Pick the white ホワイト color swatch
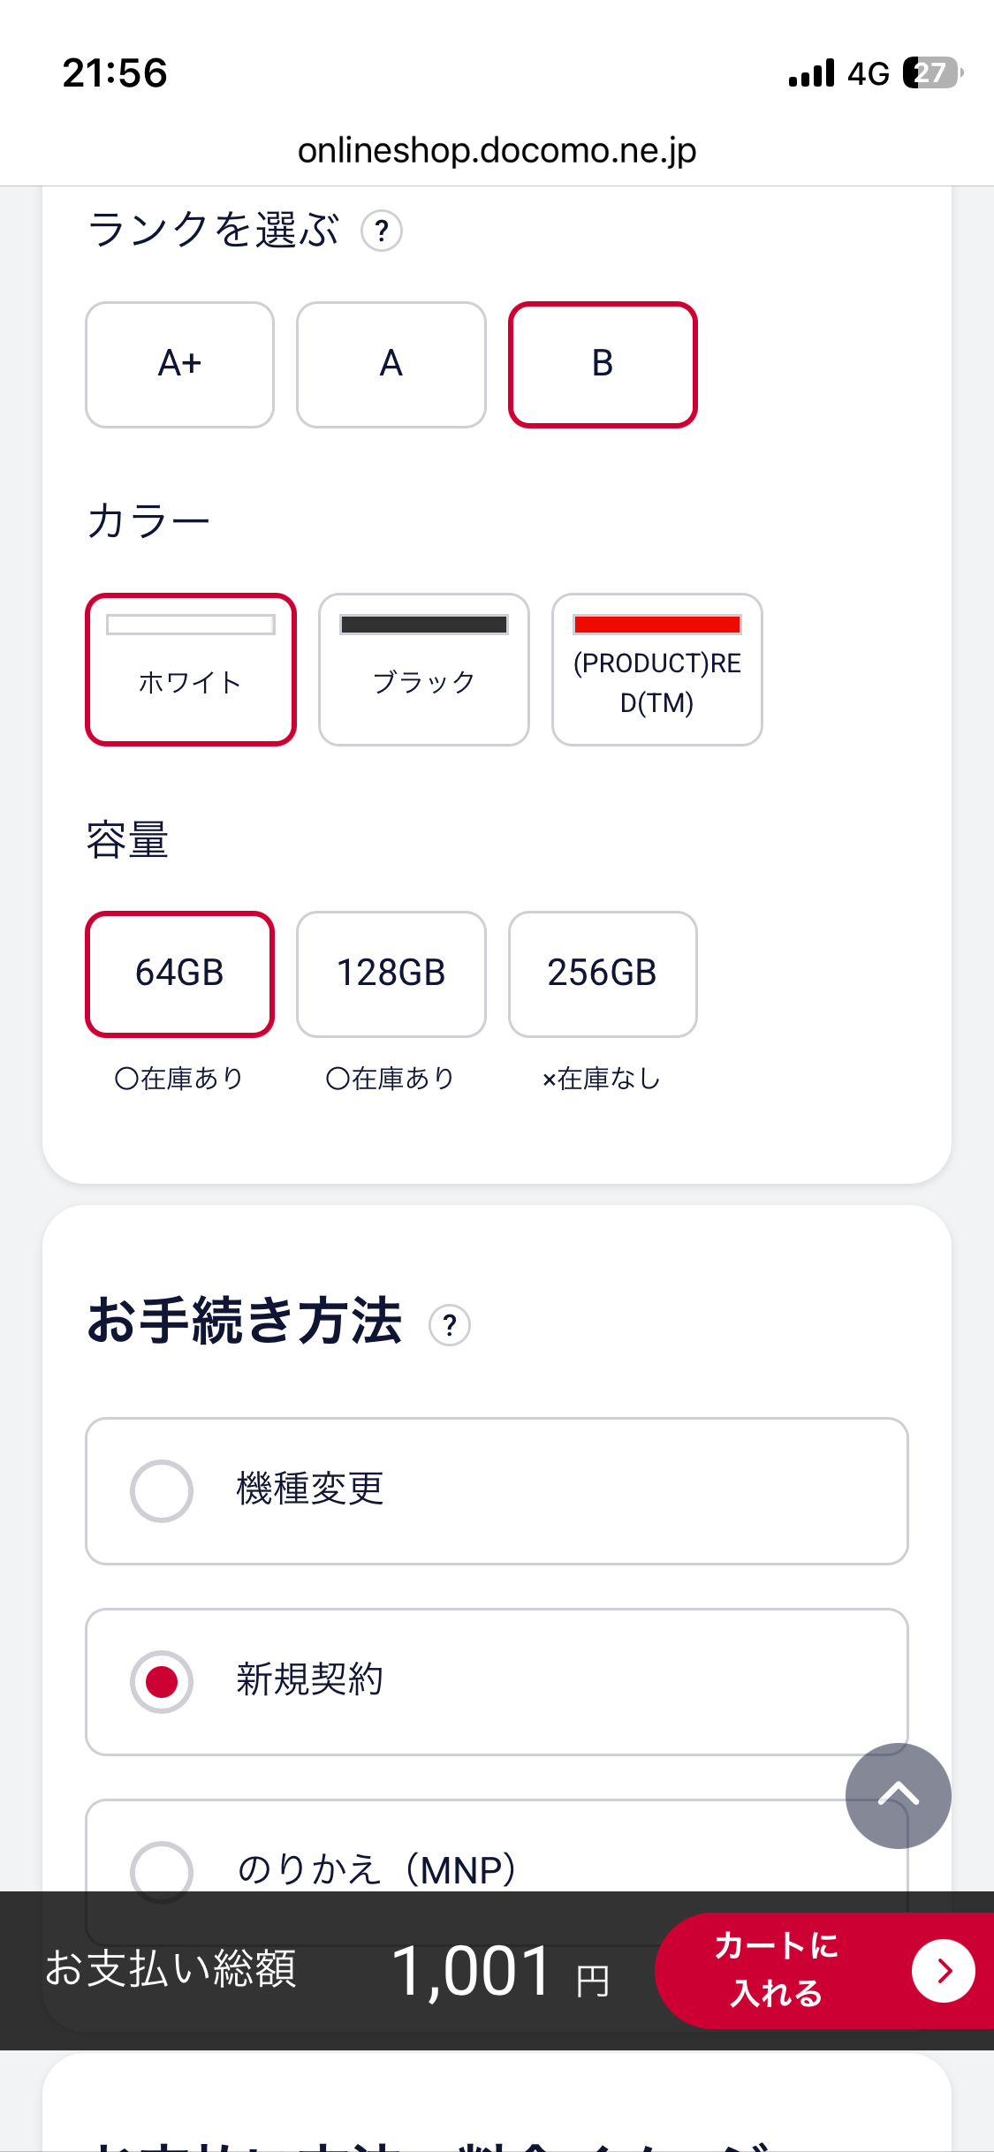Image resolution: width=994 pixels, height=2152 pixels. coord(190,669)
